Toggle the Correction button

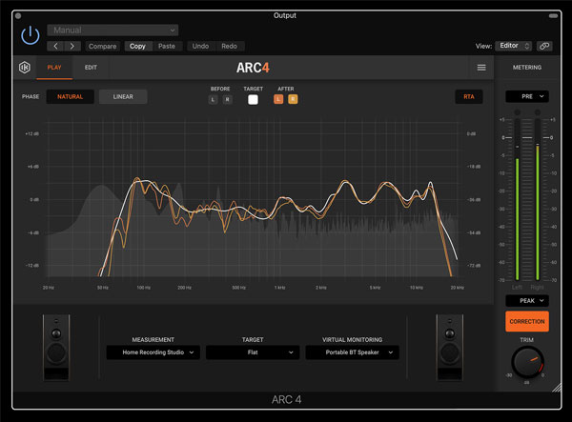tap(527, 321)
